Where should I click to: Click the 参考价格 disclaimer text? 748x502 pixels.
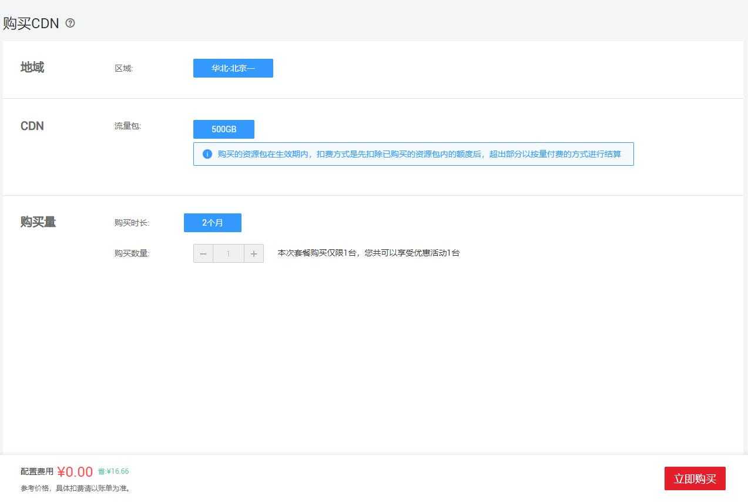(76, 488)
